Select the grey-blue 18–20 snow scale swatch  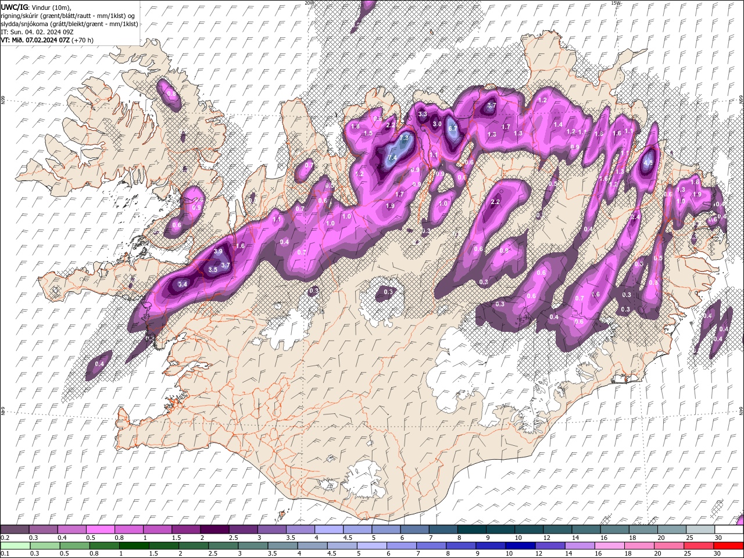643,530
